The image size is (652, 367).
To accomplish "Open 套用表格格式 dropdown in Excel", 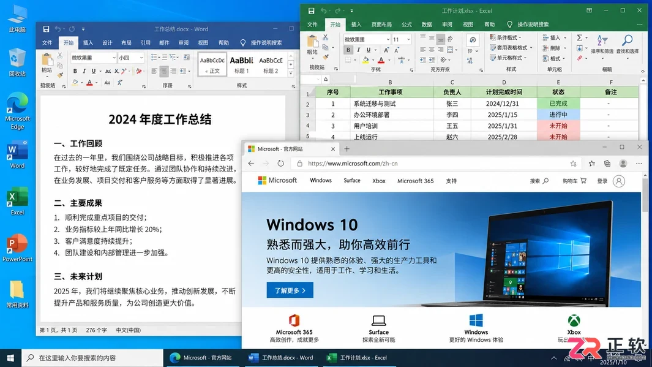I will pyautogui.click(x=511, y=48).
